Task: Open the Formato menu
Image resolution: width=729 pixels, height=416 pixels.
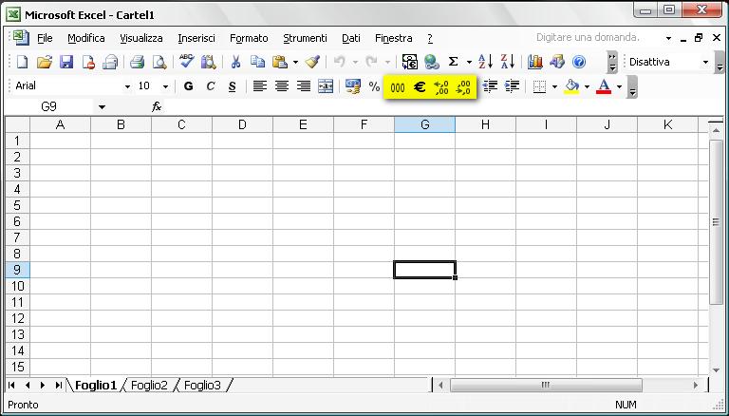Action: pos(249,38)
